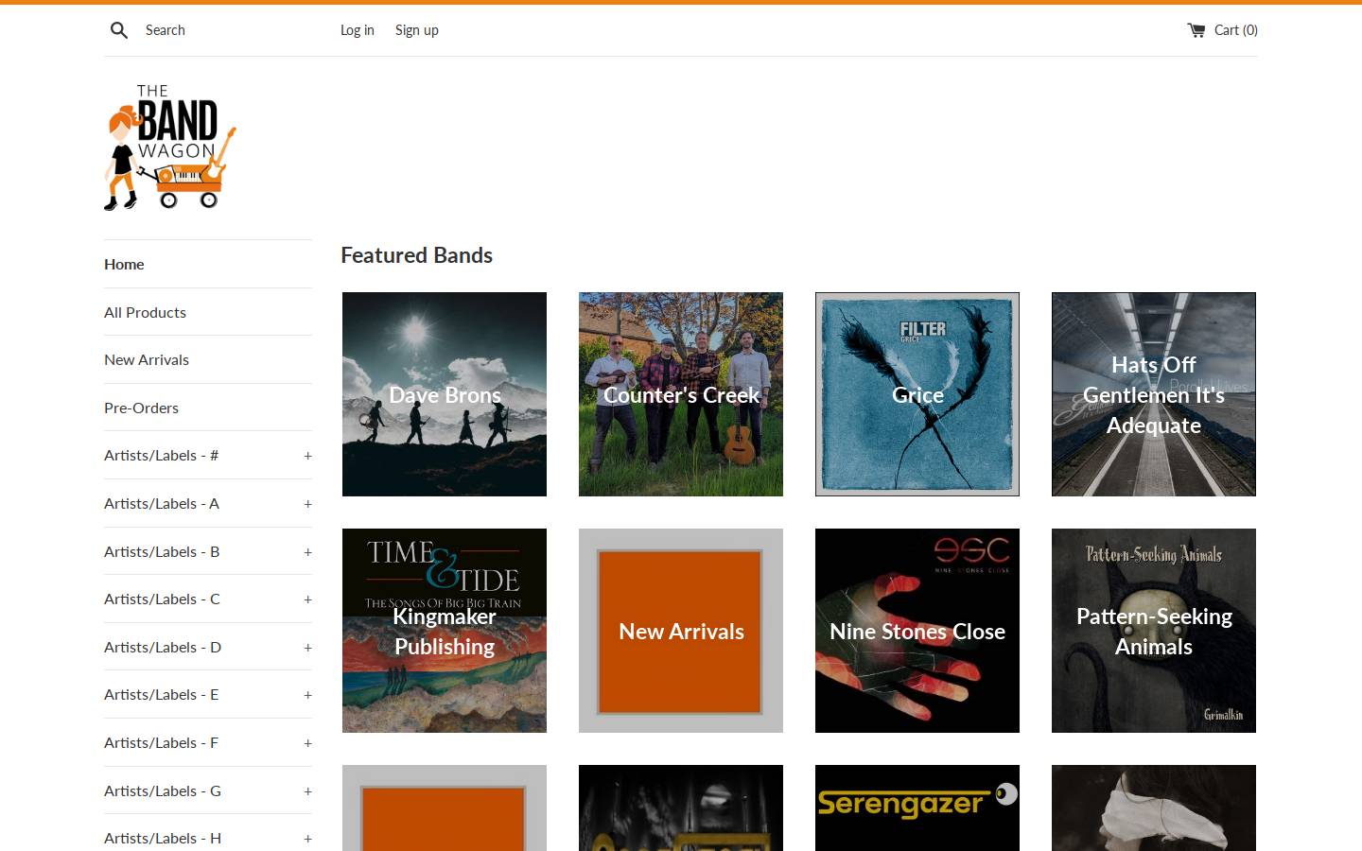1362x851 pixels.
Task: Click the search magnifier icon
Action: coord(119,30)
